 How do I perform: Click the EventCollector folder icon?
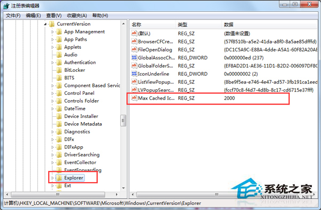click(59, 162)
